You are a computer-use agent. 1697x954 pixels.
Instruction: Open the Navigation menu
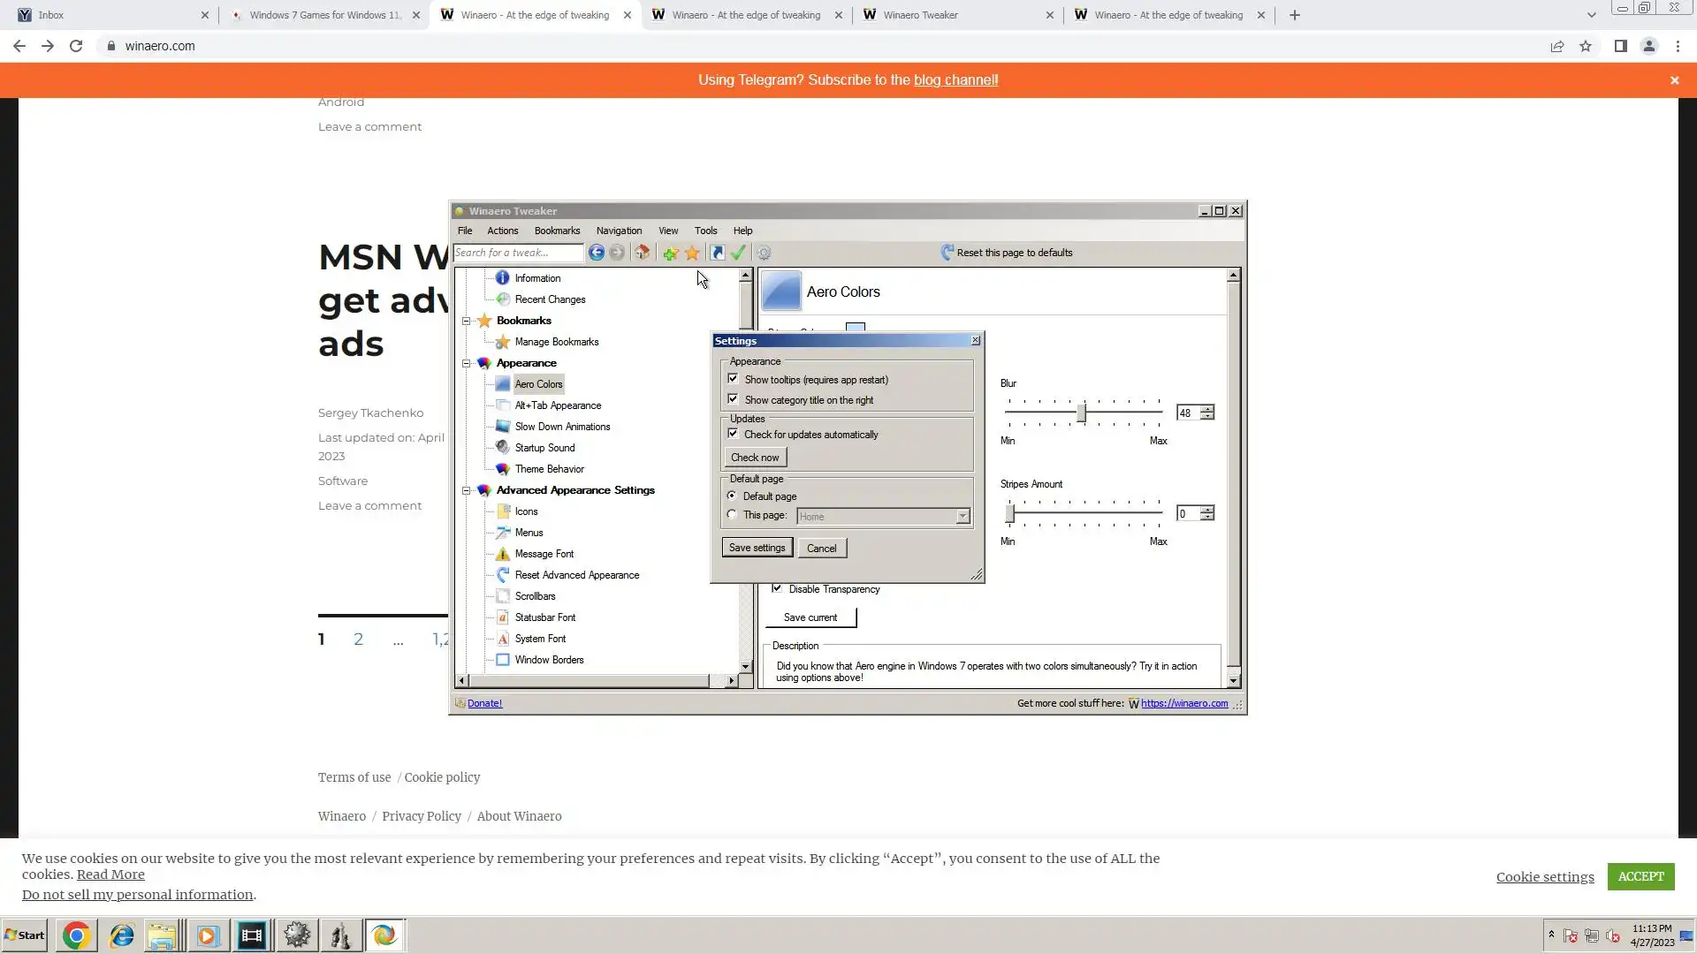(x=619, y=231)
